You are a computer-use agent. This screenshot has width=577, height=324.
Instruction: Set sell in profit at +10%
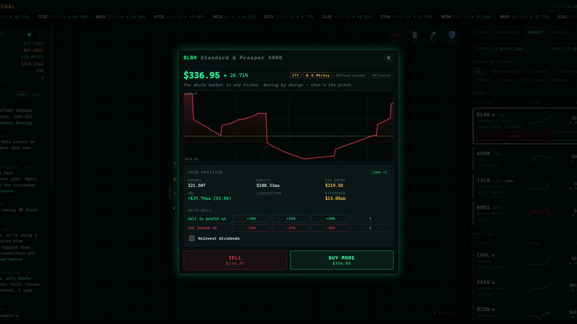coord(251,219)
